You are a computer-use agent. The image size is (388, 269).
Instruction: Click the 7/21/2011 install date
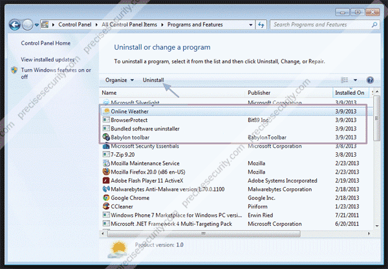(347, 215)
